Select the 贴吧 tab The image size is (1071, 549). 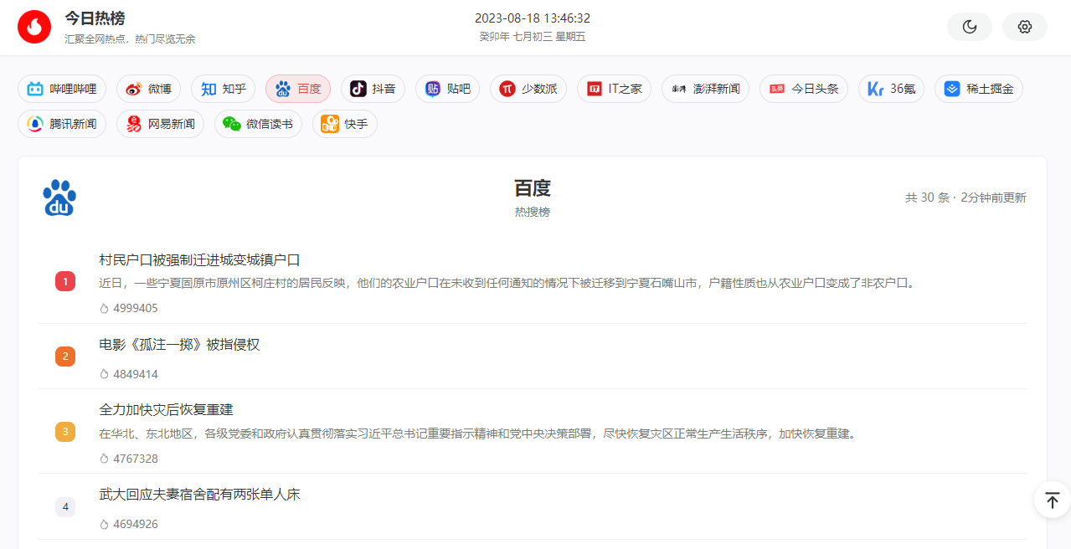pos(447,89)
